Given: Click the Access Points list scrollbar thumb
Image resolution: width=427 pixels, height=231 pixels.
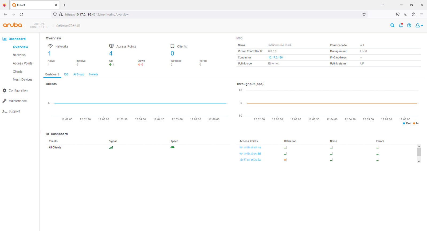Looking at the screenshot, I should [x=419, y=152].
